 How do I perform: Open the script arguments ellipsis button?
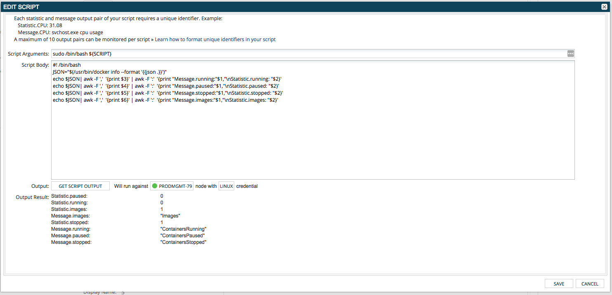click(570, 54)
